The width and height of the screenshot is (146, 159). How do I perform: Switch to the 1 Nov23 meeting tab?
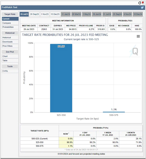[45, 14]
